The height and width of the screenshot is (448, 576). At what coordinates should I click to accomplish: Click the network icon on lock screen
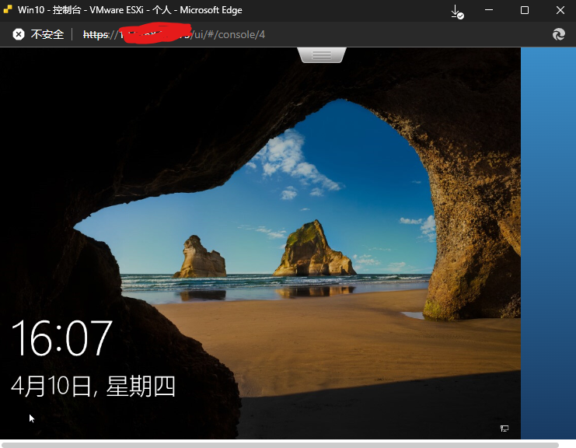(x=504, y=428)
